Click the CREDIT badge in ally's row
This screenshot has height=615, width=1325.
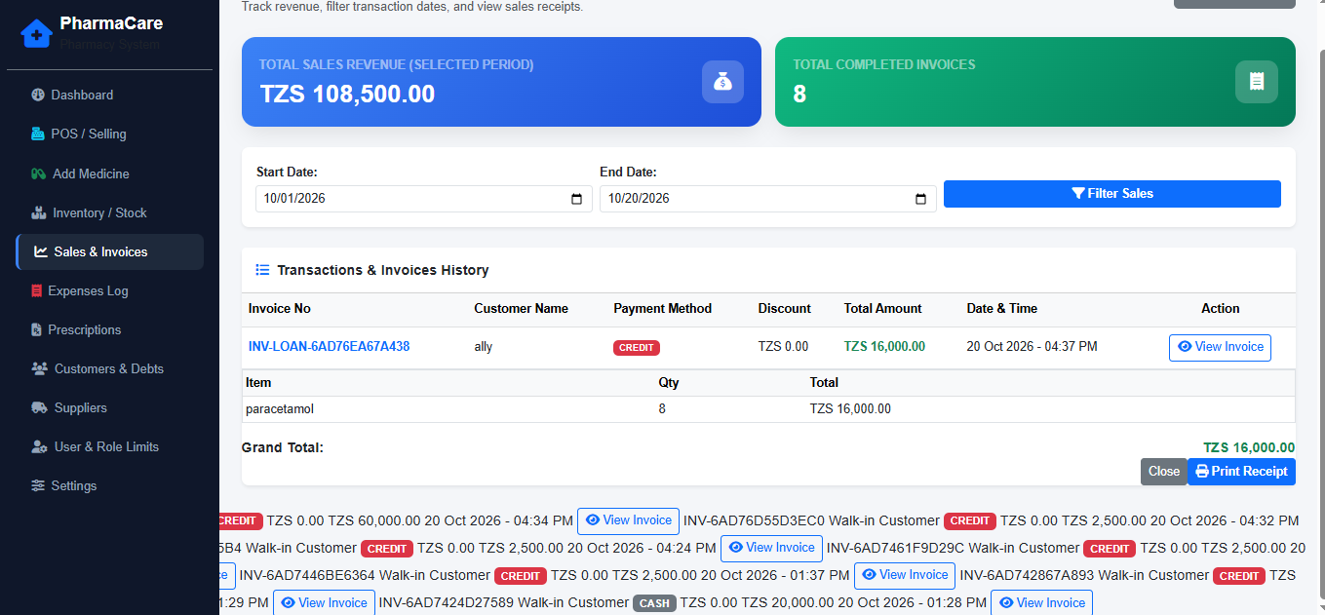(x=637, y=348)
